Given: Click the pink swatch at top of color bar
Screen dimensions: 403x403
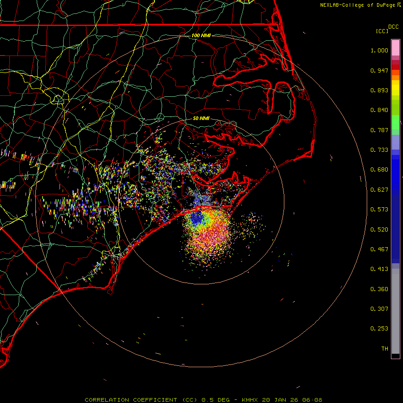Looking at the screenshot, I should 395,48.
